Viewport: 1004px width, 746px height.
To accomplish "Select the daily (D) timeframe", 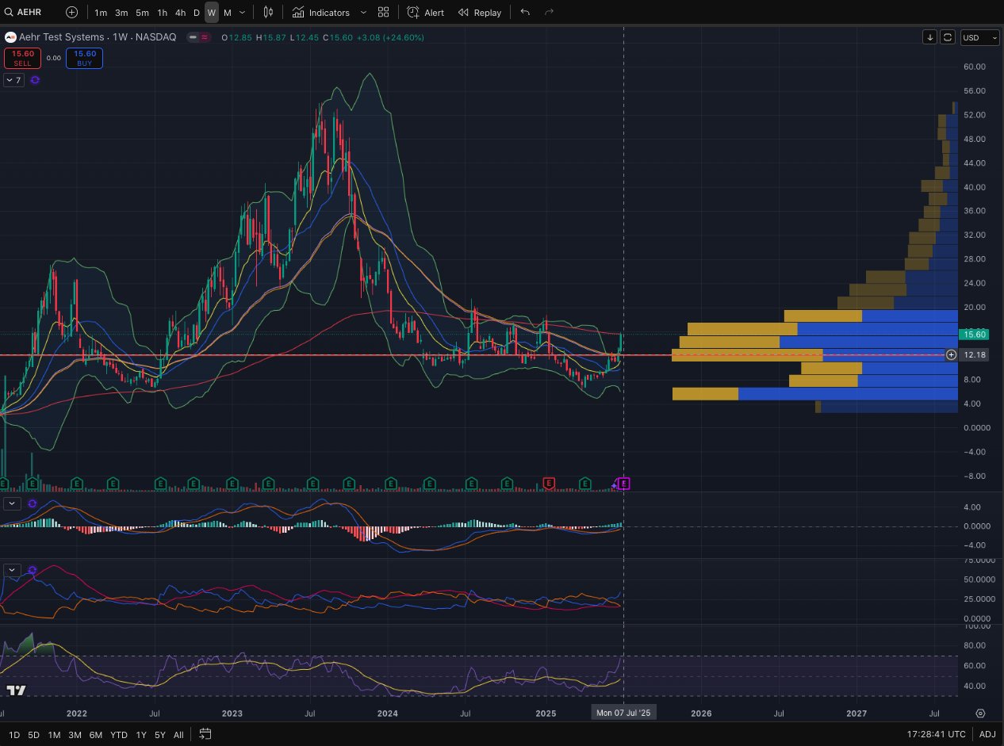I will coord(197,13).
